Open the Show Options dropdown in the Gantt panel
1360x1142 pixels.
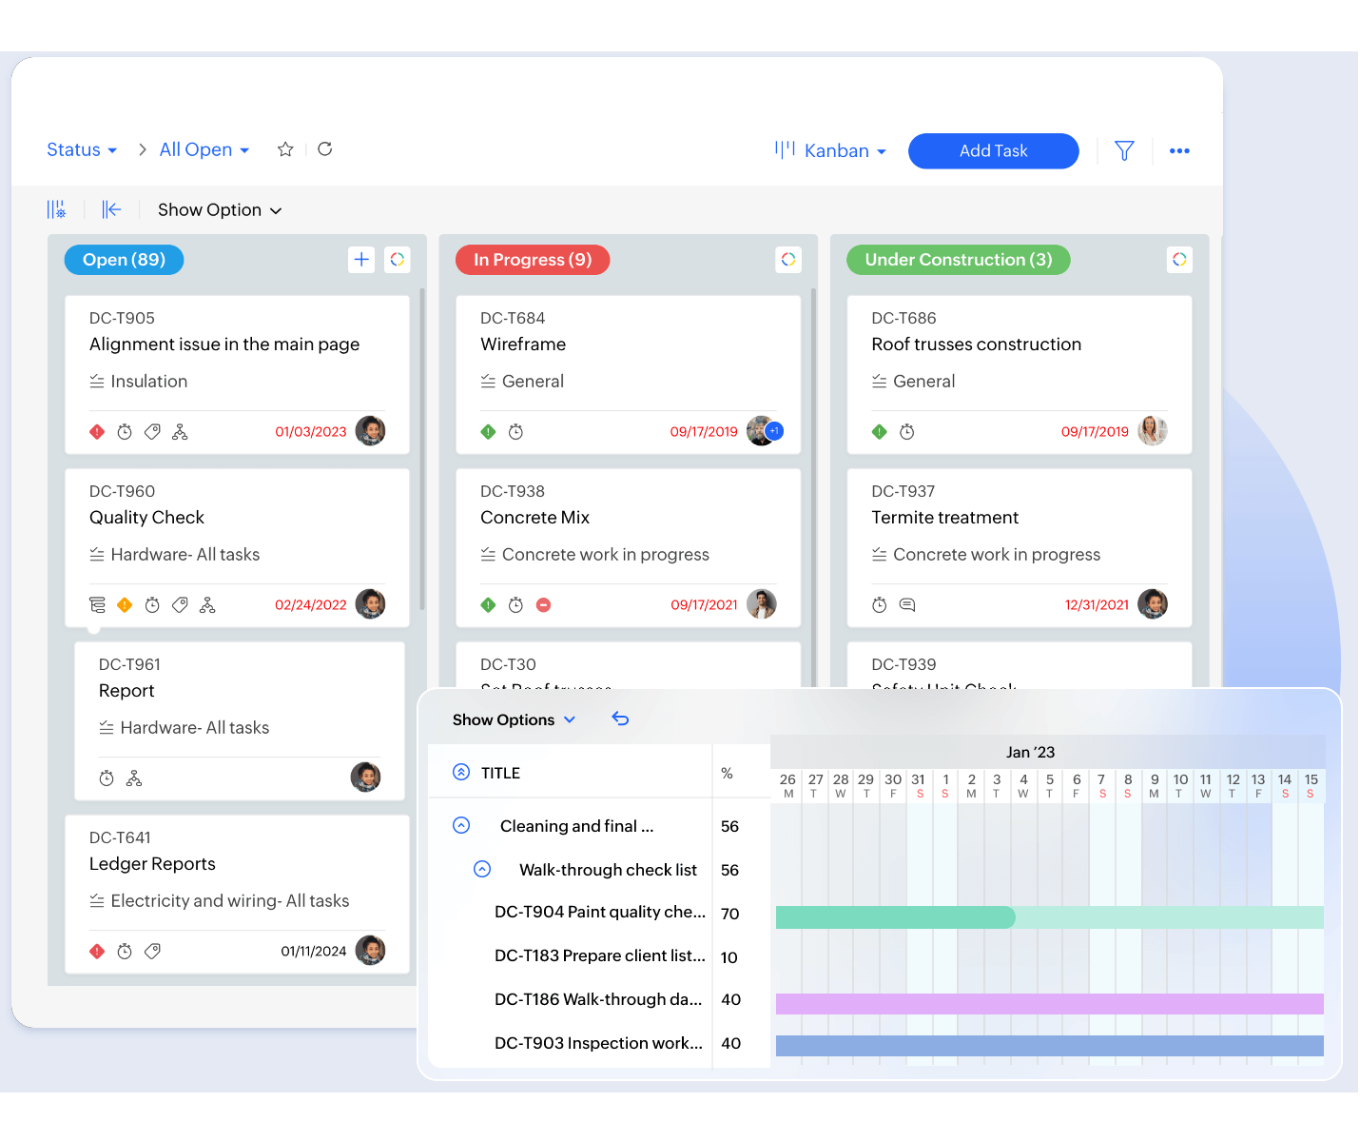click(x=514, y=719)
